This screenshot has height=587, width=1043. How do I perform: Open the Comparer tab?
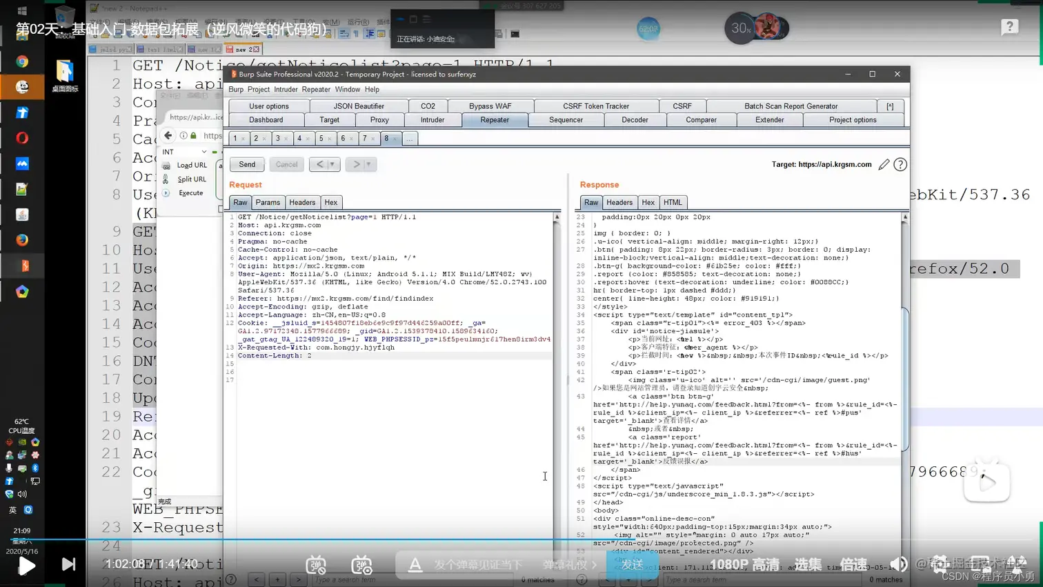701,120
